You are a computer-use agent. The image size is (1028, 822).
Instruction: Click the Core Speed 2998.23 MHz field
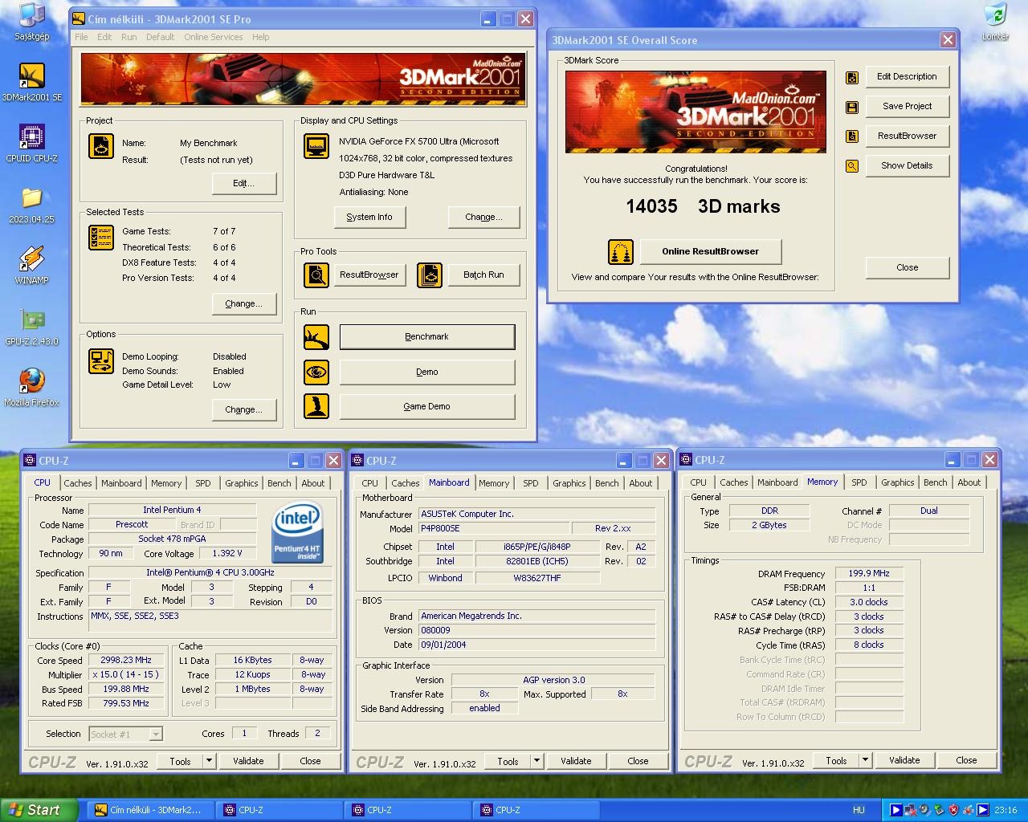pyautogui.click(x=126, y=661)
